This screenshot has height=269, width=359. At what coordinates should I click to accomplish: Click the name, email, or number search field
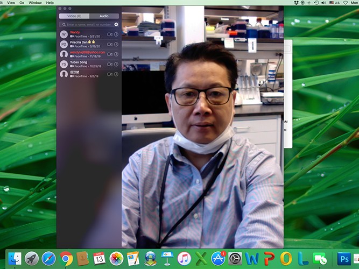tap(89, 25)
